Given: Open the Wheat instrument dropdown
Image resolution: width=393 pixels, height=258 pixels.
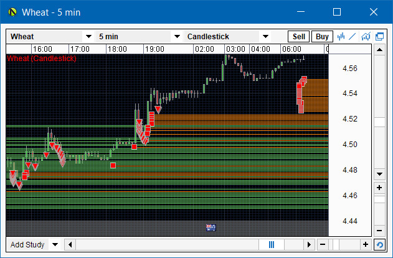Looking at the screenshot, I should pos(88,37).
